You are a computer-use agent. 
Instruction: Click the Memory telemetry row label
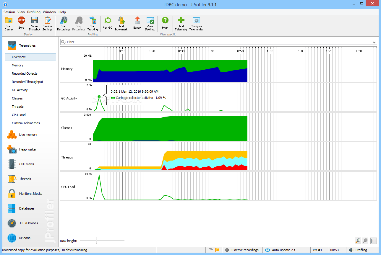click(x=67, y=69)
